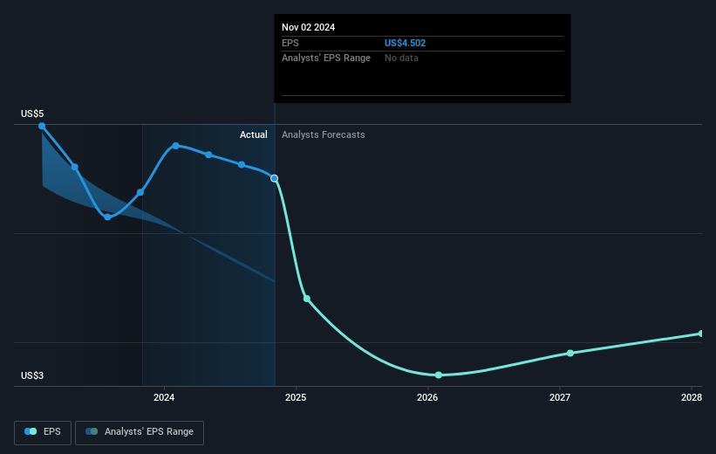This screenshot has height=454, width=716.
Task: Click the 'Actual' label
Action: click(254, 134)
